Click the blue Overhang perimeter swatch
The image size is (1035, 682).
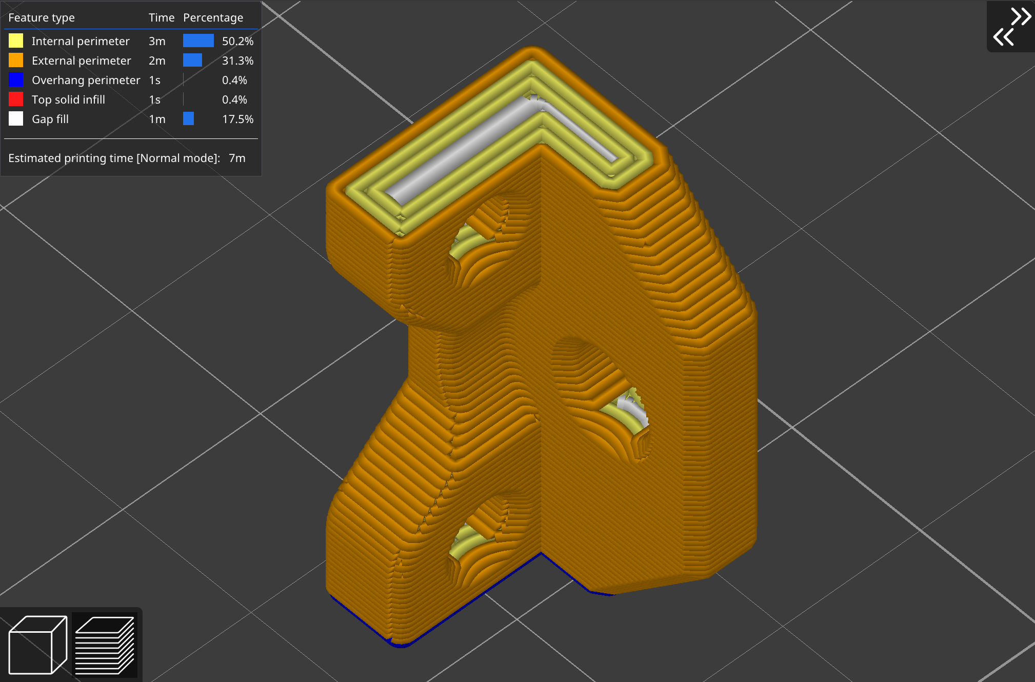[16, 80]
